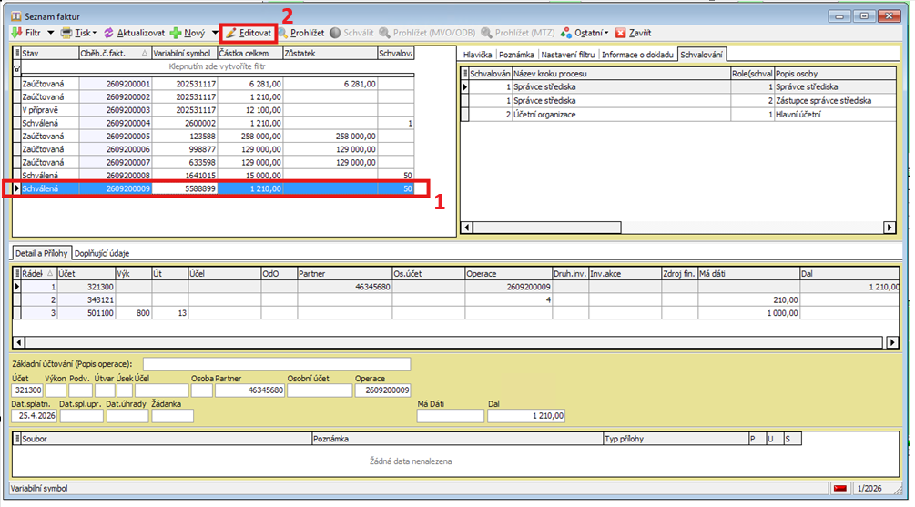Image resolution: width=915 pixels, height=507 pixels.
Task: Expand the Filtr dropdown arrow
Action: [51, 33]
